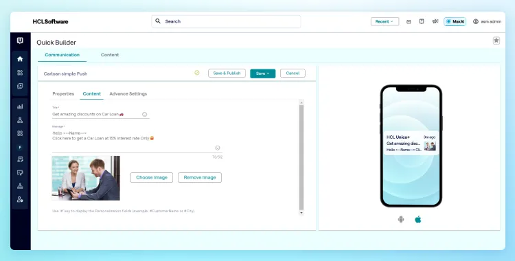Open the Recent dropdown
This screenshot has width=515, height=261.
[x=385, y=22]
